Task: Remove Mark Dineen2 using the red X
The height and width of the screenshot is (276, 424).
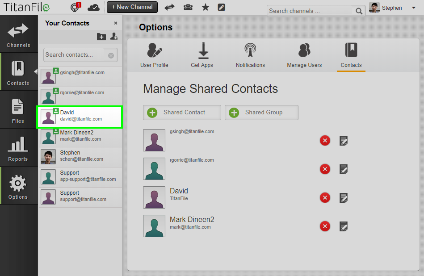Action: 325,226
